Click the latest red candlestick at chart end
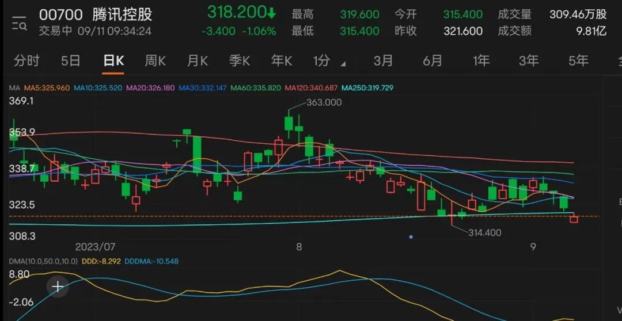This screenshot has height=321, width=622. 574,219
